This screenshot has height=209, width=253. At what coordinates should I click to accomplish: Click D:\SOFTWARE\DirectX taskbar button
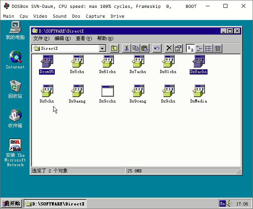[x=55, y=203]
